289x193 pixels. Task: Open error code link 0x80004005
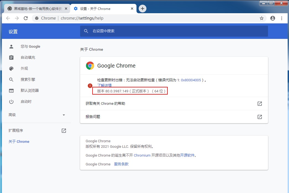click(191, 80)
